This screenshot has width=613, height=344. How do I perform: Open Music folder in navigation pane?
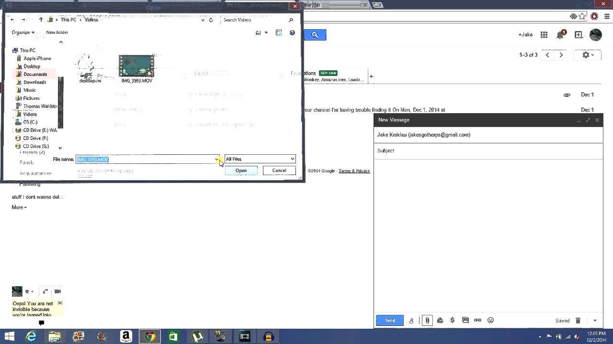29,90
